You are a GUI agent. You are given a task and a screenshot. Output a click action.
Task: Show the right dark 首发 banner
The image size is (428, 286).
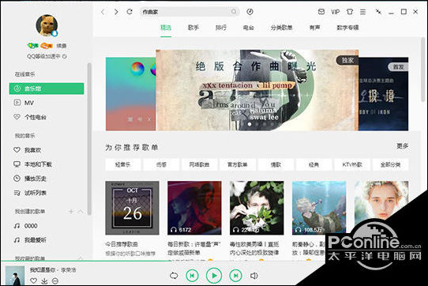(383, 94)
